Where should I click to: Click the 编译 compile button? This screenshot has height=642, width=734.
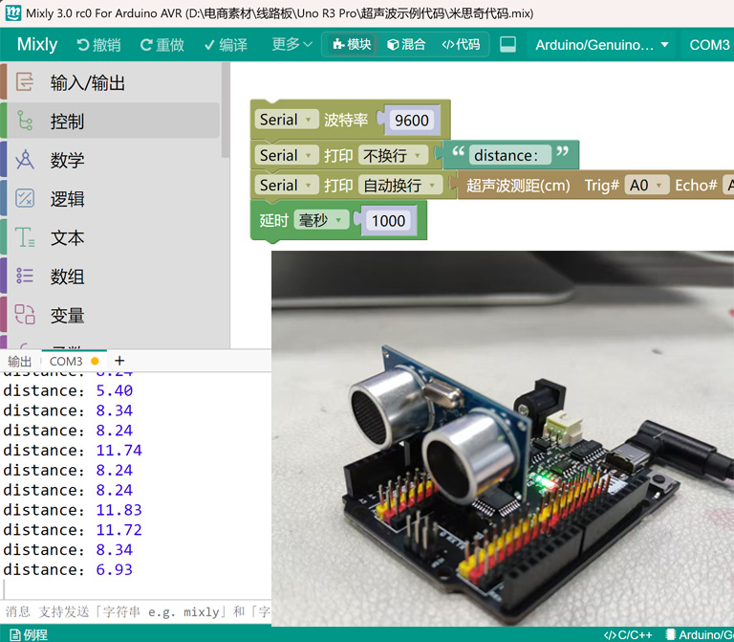[x=226, y=45]
